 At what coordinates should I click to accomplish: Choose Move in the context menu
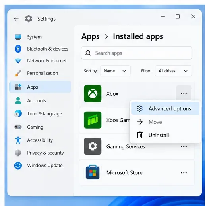coord(165,122)
